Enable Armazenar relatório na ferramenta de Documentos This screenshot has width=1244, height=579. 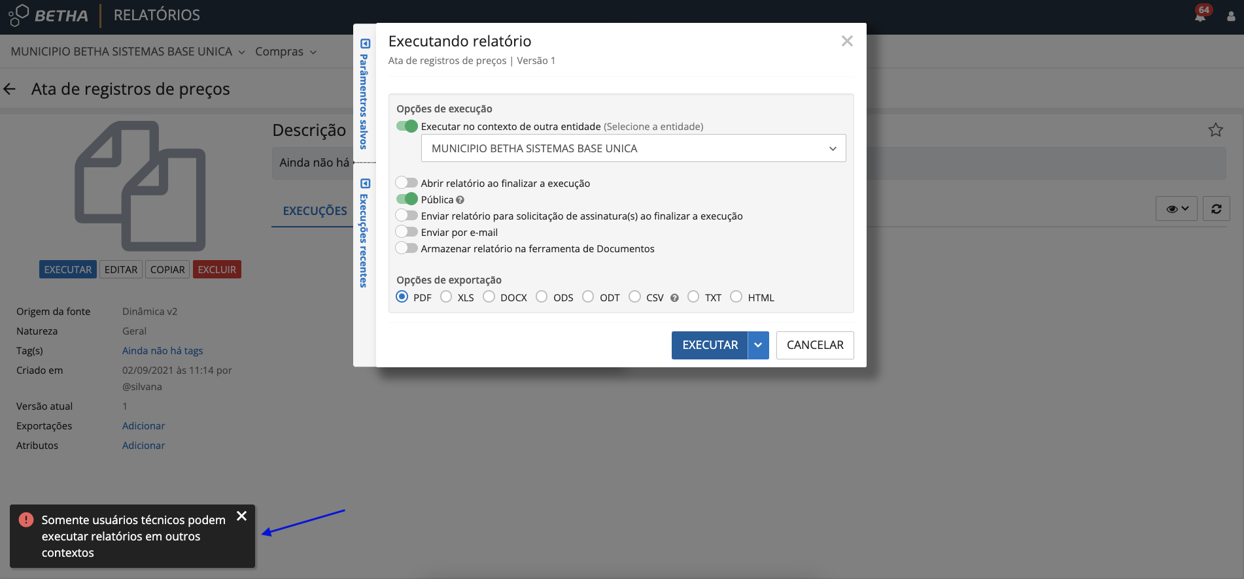[x=407, y=248]
